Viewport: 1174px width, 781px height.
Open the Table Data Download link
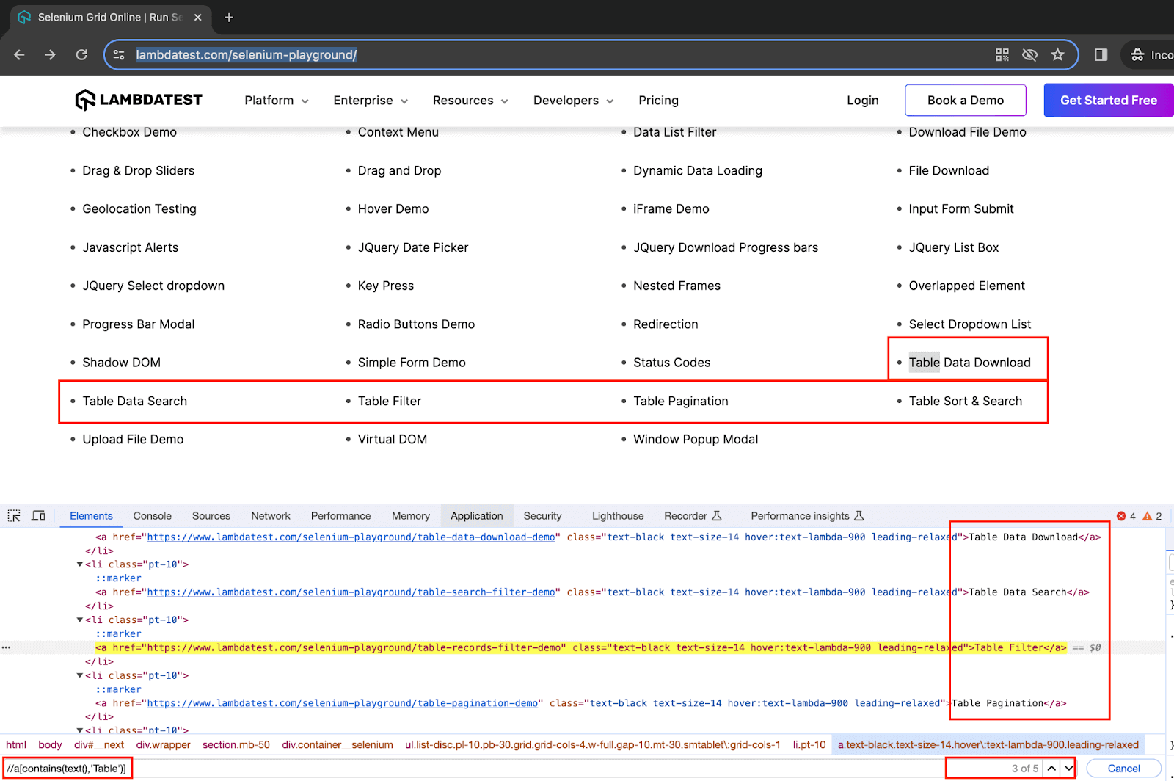(969, 363)
